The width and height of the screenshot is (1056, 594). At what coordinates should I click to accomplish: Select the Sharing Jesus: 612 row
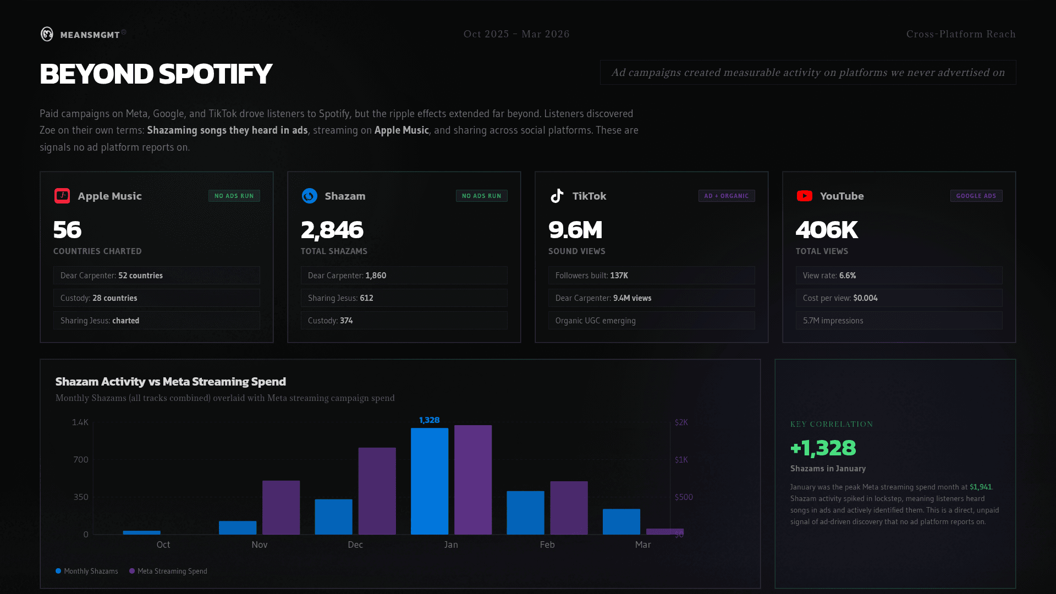pyautogui.click(x=404, y=298)
